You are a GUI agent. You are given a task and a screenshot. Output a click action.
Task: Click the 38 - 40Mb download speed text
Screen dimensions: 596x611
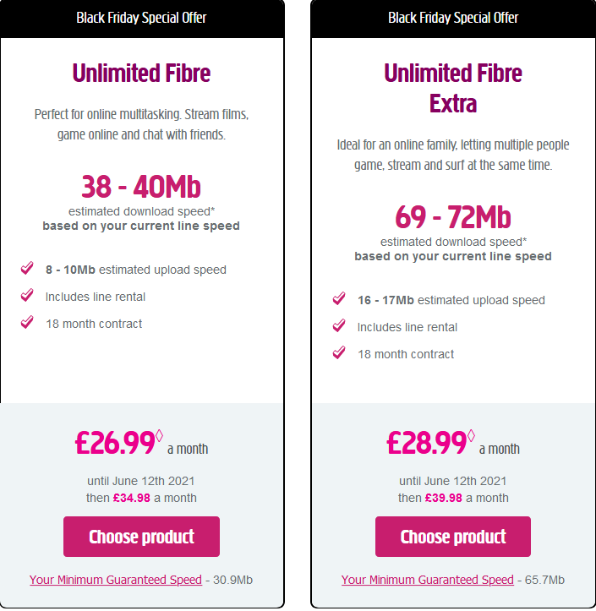(141, 187)
